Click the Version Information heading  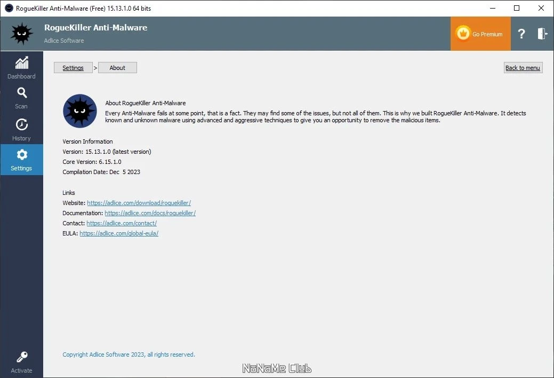pyautogui.click(x=87, y=141)
